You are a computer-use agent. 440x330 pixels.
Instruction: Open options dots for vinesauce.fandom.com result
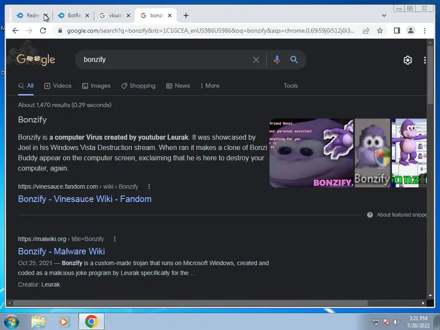pos(149,186)
